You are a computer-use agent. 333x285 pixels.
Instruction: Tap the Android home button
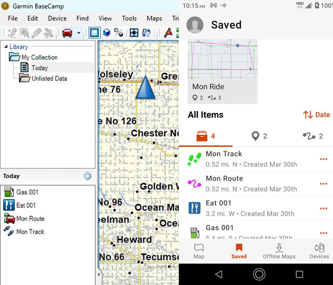259,274
